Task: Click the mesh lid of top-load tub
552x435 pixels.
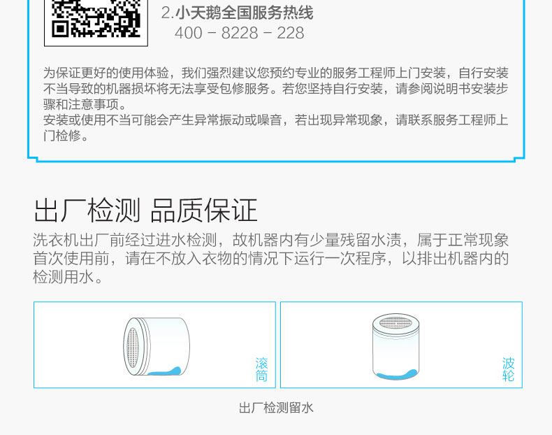Action: tap(395, 322)
